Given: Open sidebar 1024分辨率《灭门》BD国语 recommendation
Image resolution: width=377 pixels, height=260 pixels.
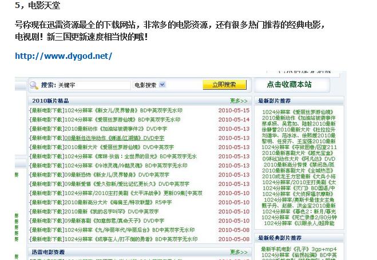Looking at the screenshot, I should click(299, 188).
